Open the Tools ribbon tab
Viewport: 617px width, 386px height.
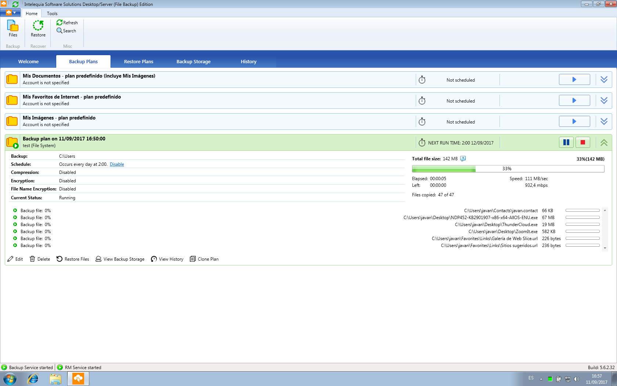[x=52, y=14]
